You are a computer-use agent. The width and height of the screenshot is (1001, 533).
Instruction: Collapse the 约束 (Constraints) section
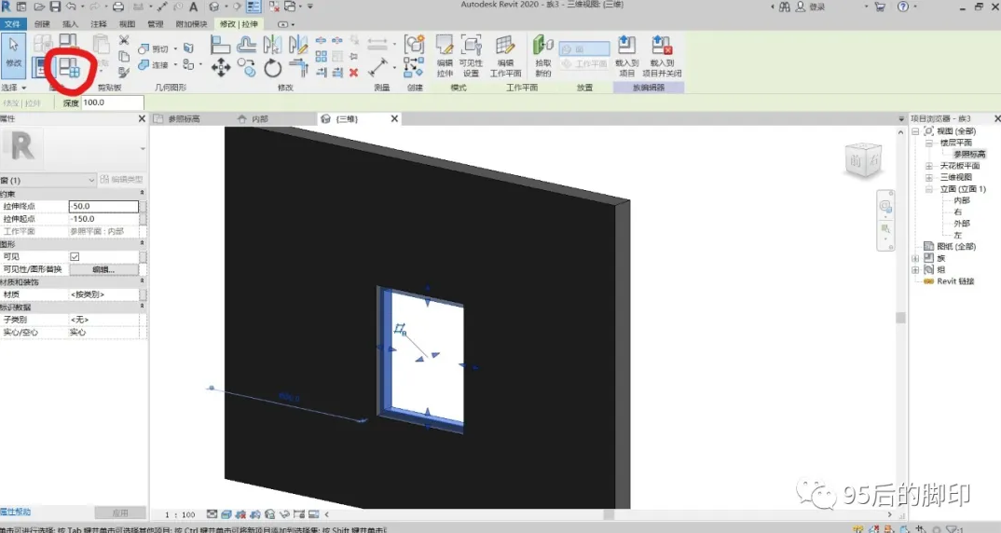142,194
